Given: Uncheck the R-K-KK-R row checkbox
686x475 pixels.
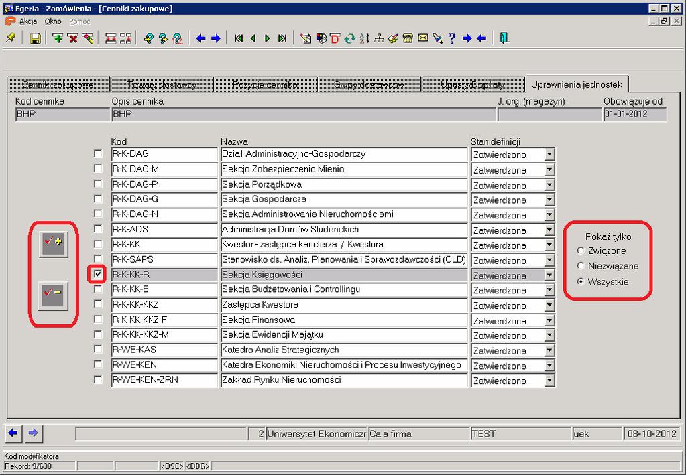Looking at the screenshot, I should 98,275.
